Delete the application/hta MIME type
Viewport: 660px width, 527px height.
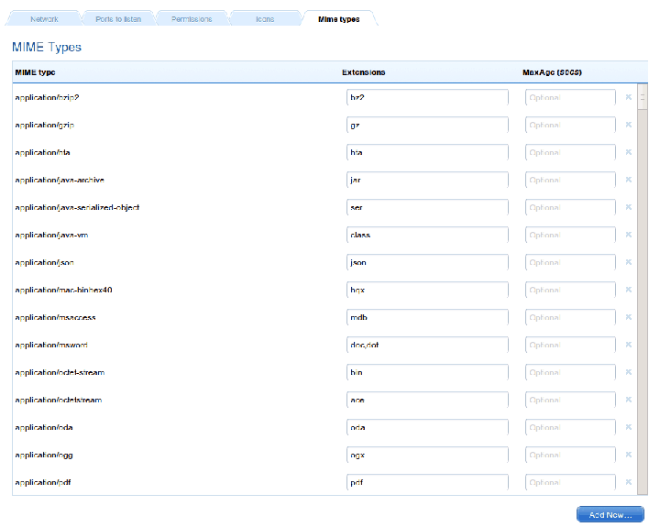pyautogui.click(x=628, y=152)
